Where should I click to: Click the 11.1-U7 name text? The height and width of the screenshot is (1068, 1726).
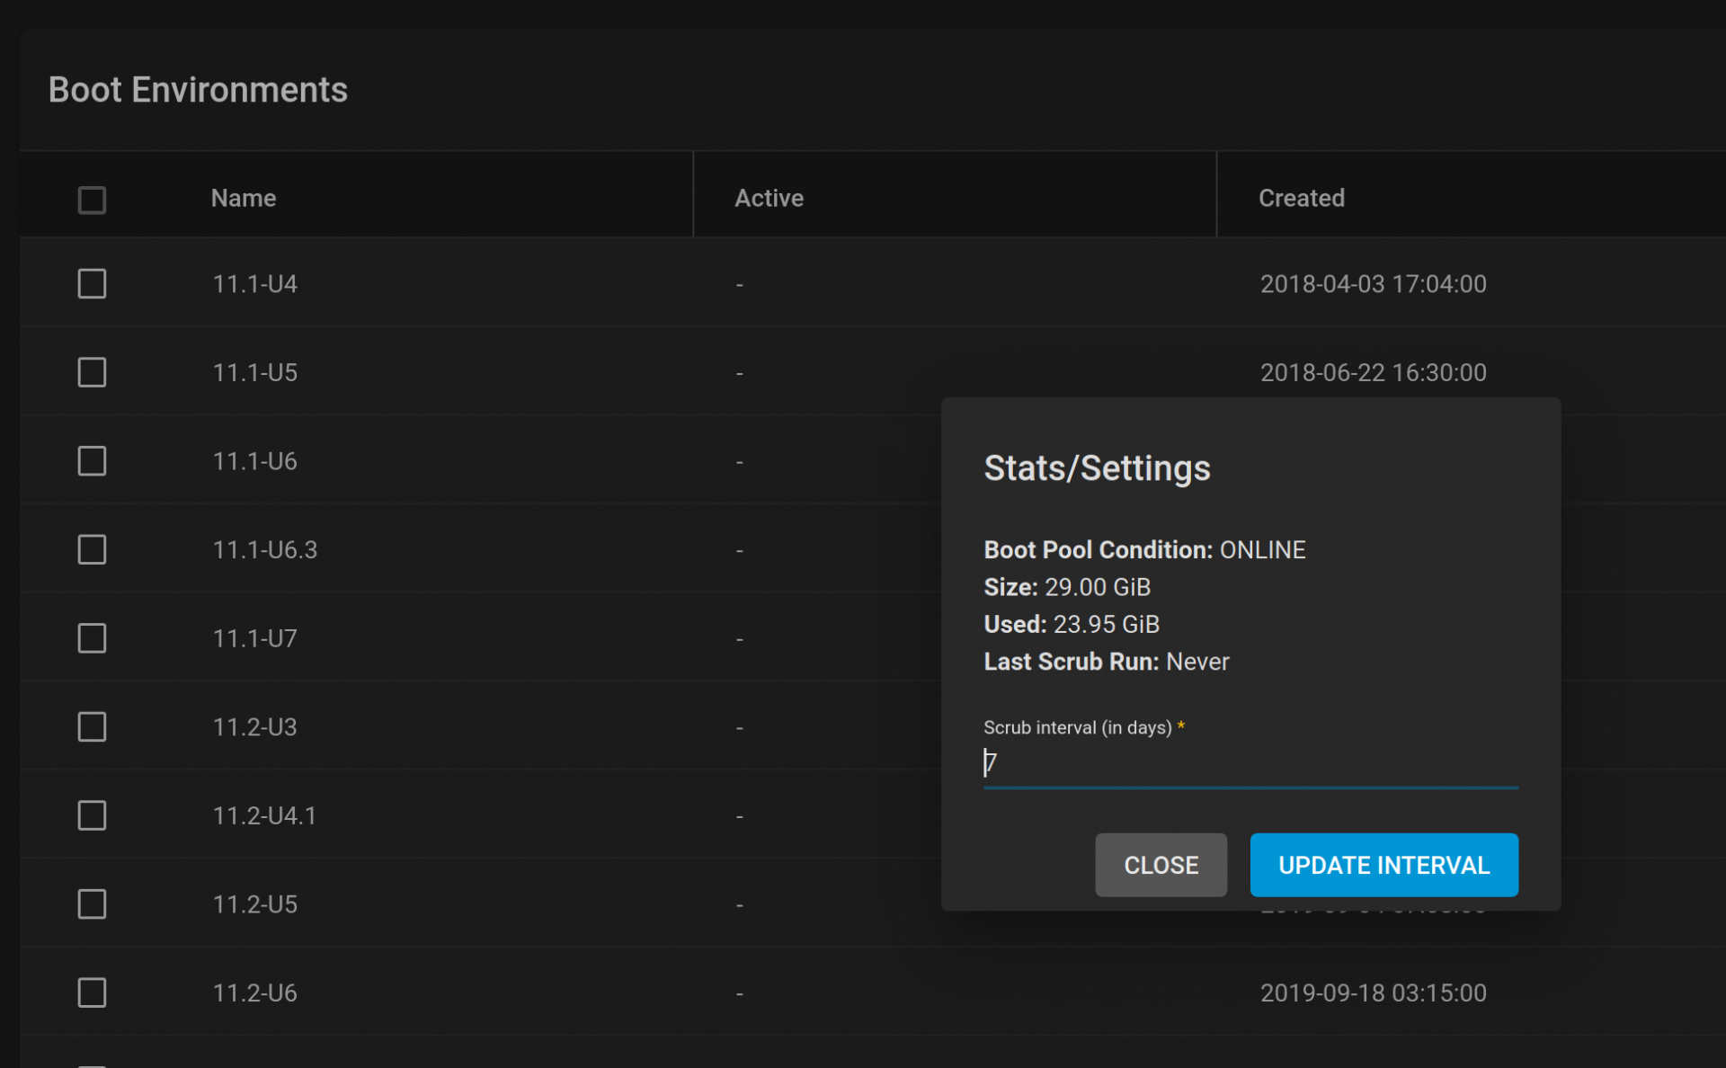click(x=254, y=638)
